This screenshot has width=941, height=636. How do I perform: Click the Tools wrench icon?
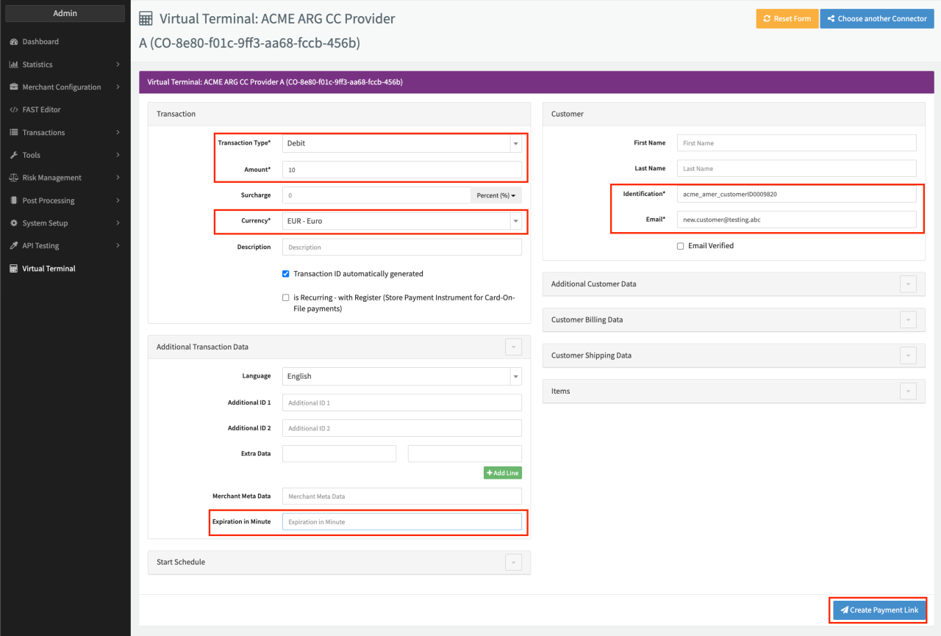click(x=13, y=155)
